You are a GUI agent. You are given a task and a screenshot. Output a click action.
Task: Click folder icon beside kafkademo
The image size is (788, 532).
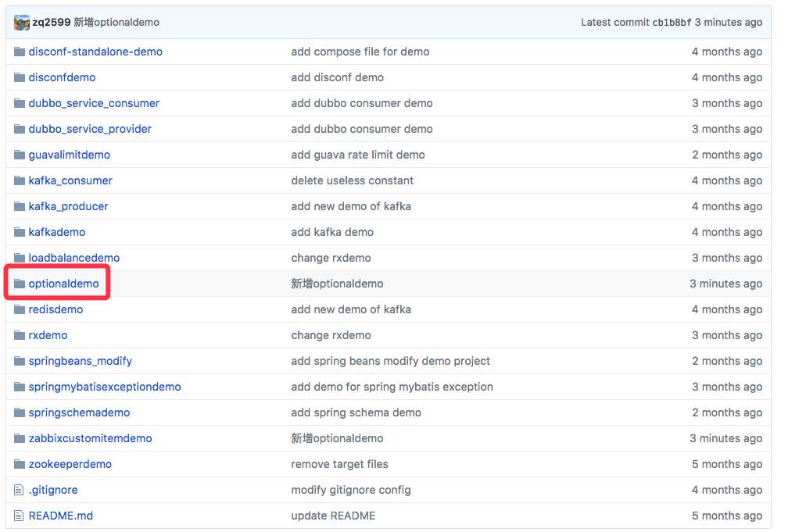pyautogui.click(x=20, y=232)
